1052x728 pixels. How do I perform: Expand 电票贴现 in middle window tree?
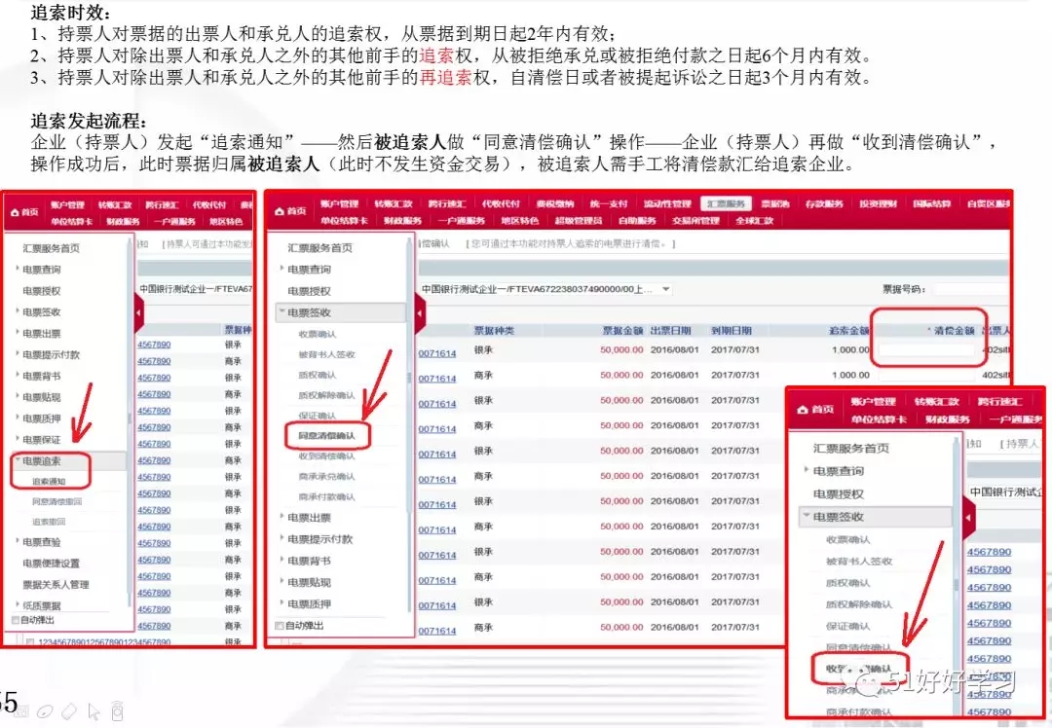click(x=282, y=581)
